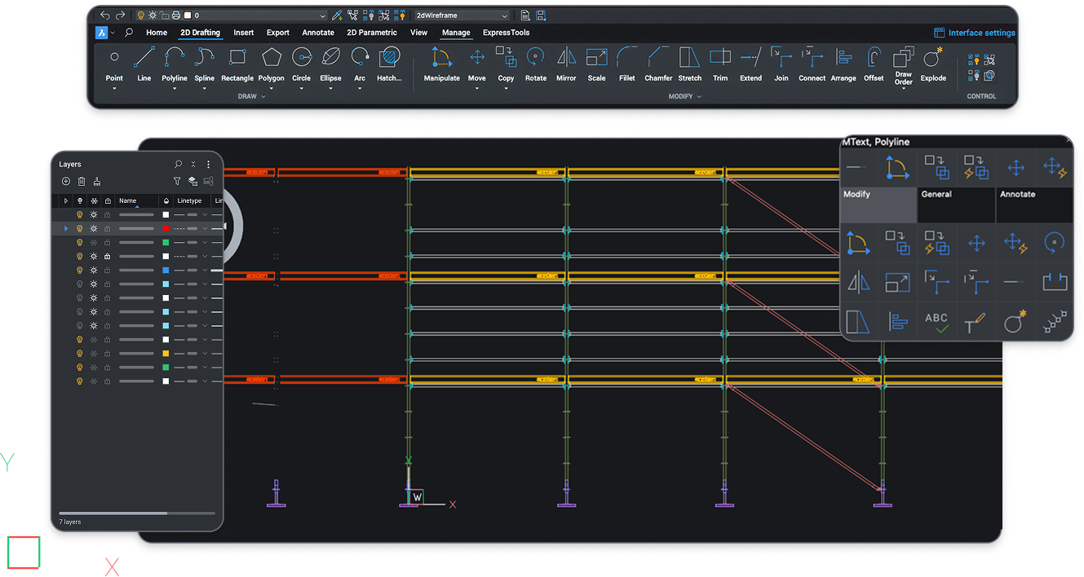Toggle visibility bulb of the blue layer
This screenshot has height=577, width=1084.
79,271
